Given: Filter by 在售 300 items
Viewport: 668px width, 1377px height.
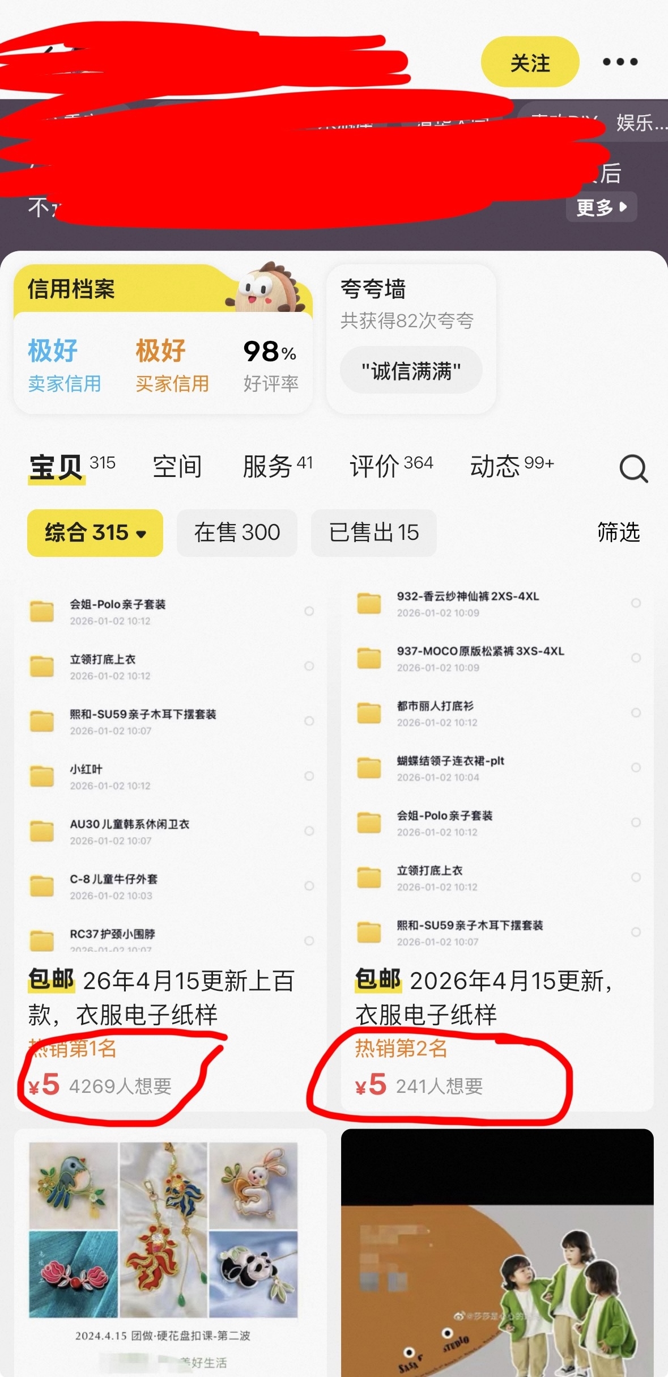Looking at the screenshot, I should [237, 533].
